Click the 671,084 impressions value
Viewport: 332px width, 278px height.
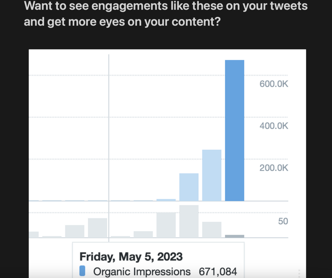(218, 272)
